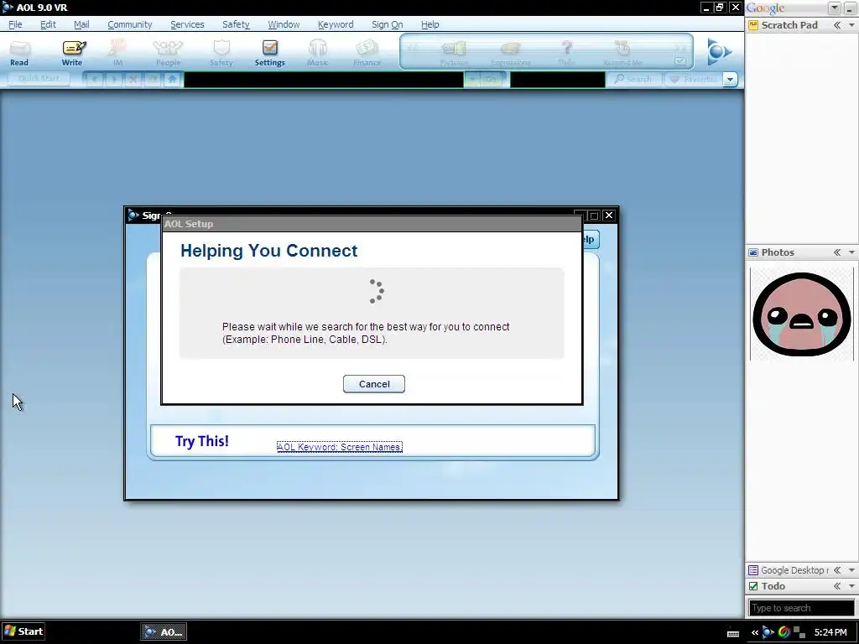Screen dimensions: 859x644
Task: Click the on-screen keyboard tray icon
Action: click(x=733, y=634)
